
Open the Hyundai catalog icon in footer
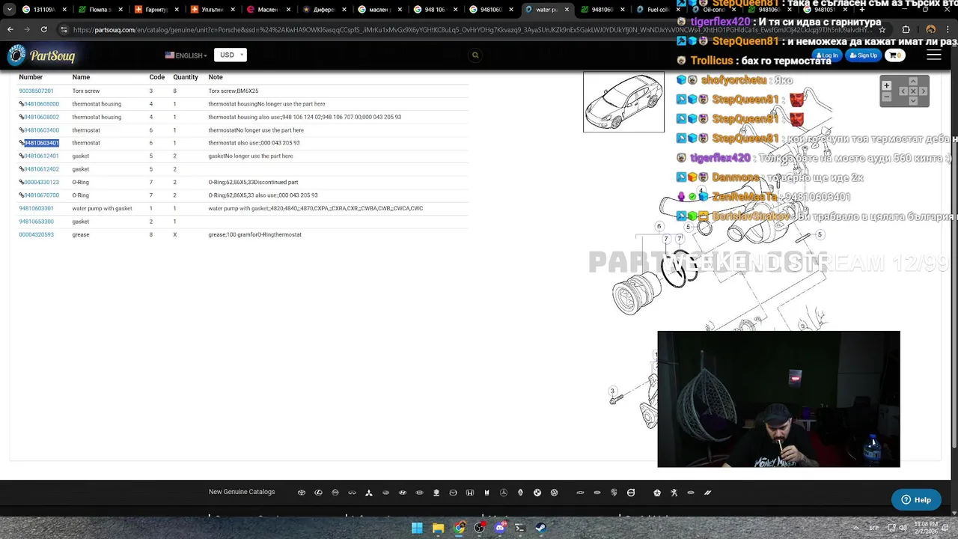(403, 493)
